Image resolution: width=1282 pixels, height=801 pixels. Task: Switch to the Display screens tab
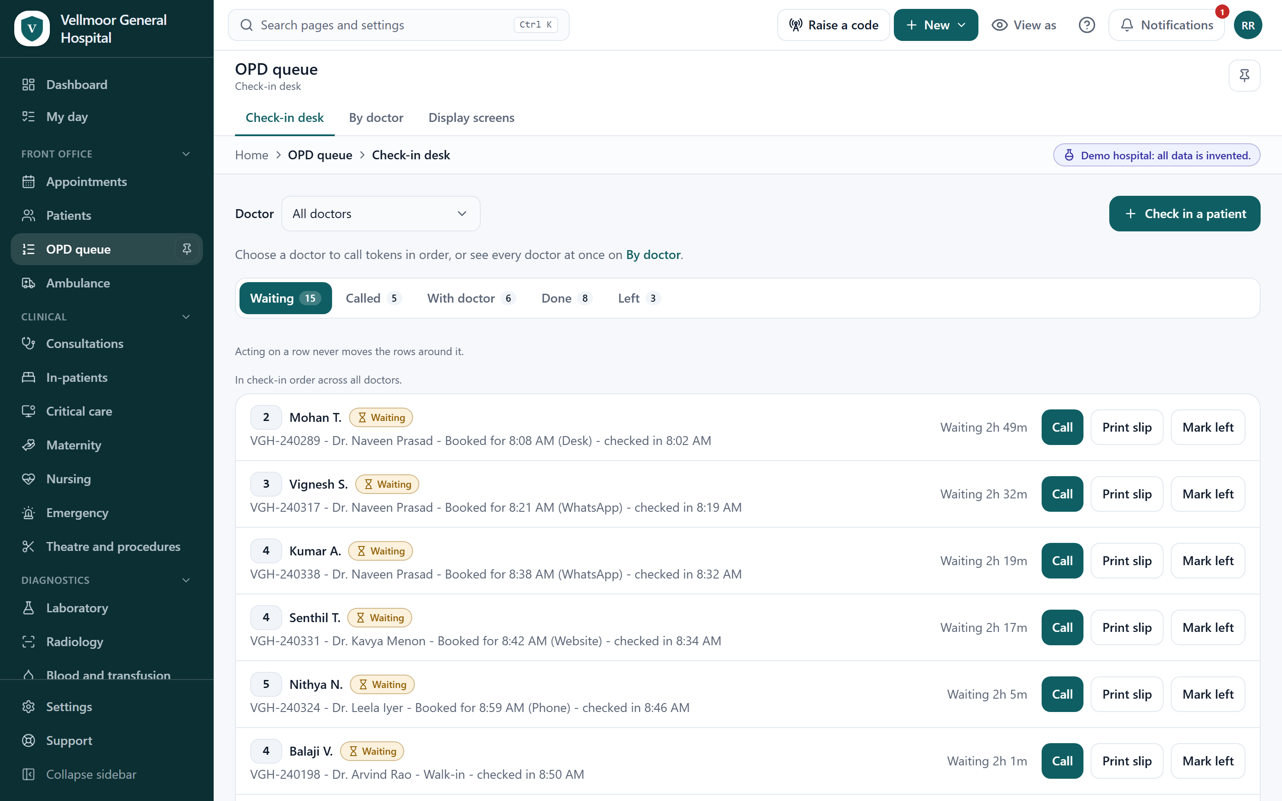click(x=471, y=117)
